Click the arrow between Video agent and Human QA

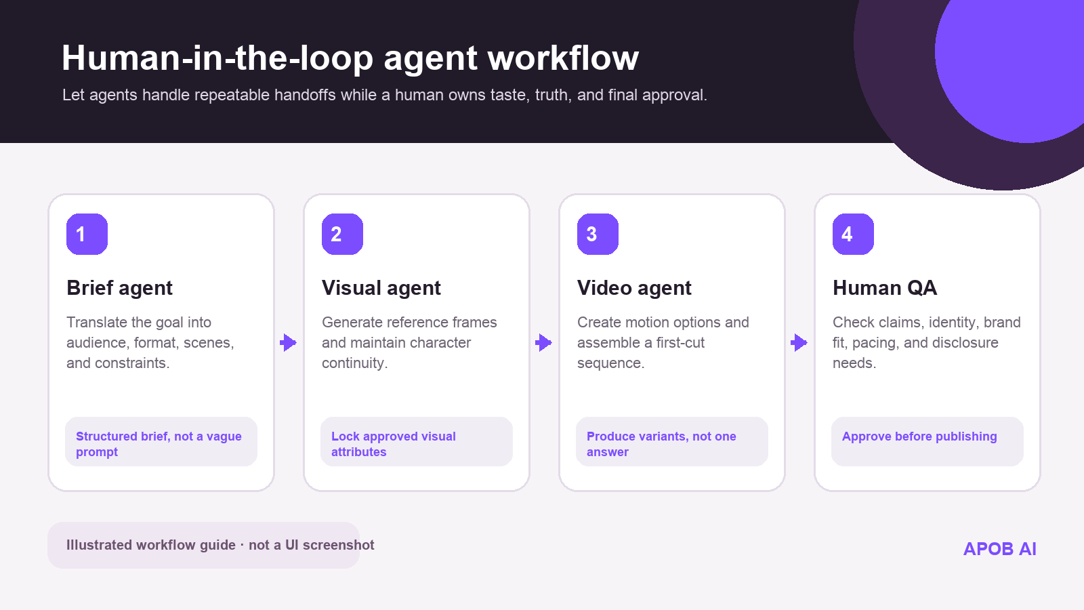799,342
